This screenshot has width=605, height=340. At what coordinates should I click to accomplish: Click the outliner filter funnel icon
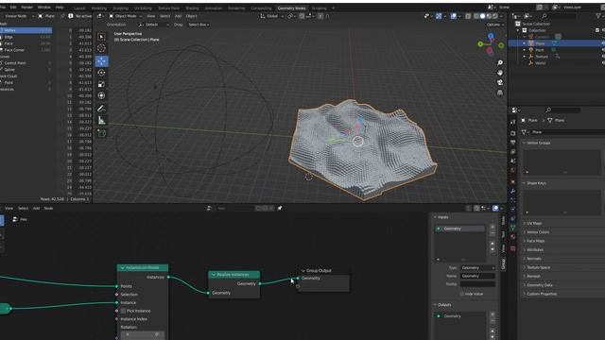[598, 16]
